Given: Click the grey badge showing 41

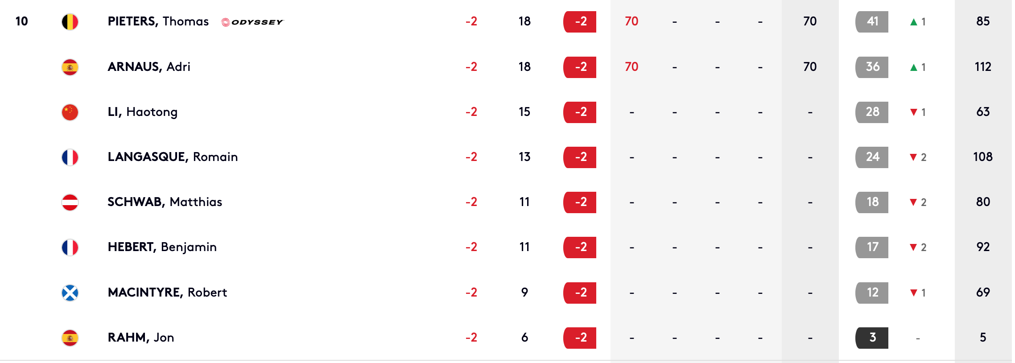Looking at the screenshot, I should coord(872,22).
